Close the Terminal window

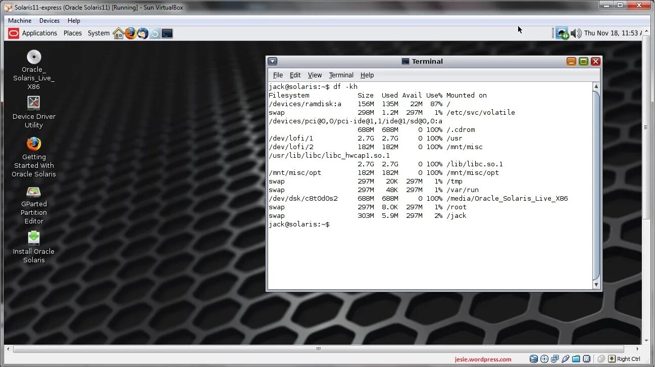coord(595,61)
